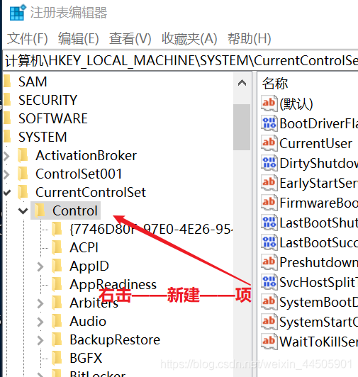358x377 pixels.
Task: Open the 帮助(H) menu
Action: (250, 39)
